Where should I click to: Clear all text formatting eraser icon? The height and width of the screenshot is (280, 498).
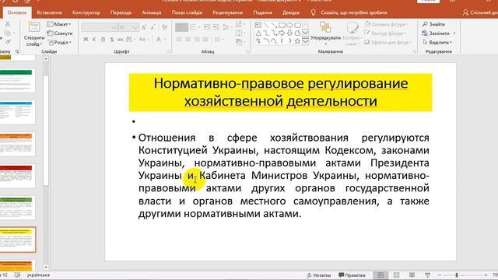(x=164, y=27)
